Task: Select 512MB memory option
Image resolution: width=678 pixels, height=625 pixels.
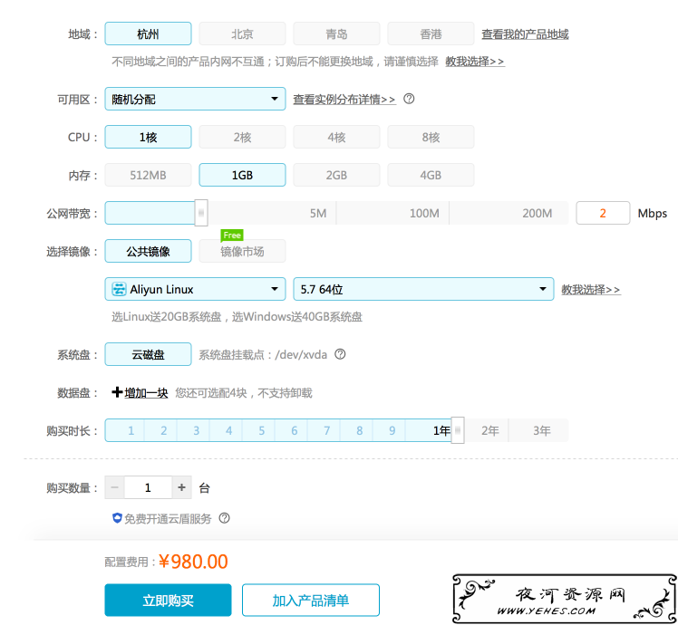Action: click(148, 175)
